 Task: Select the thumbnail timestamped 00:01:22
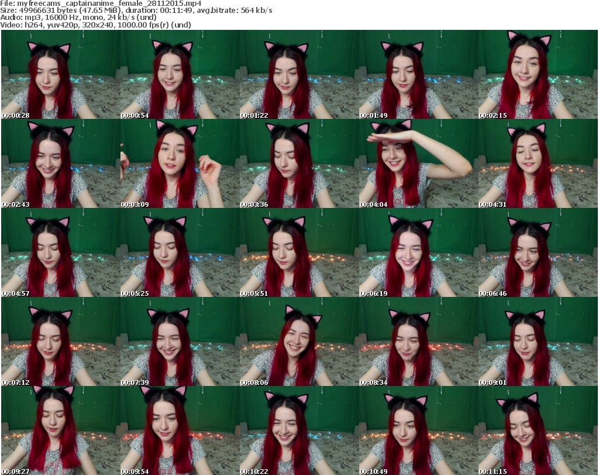click(x=299, y=74)
